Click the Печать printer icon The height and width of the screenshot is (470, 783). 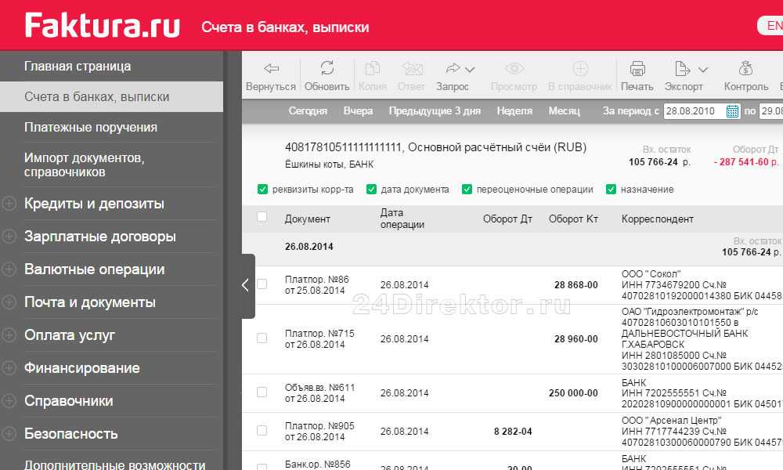tap(637, 69)
